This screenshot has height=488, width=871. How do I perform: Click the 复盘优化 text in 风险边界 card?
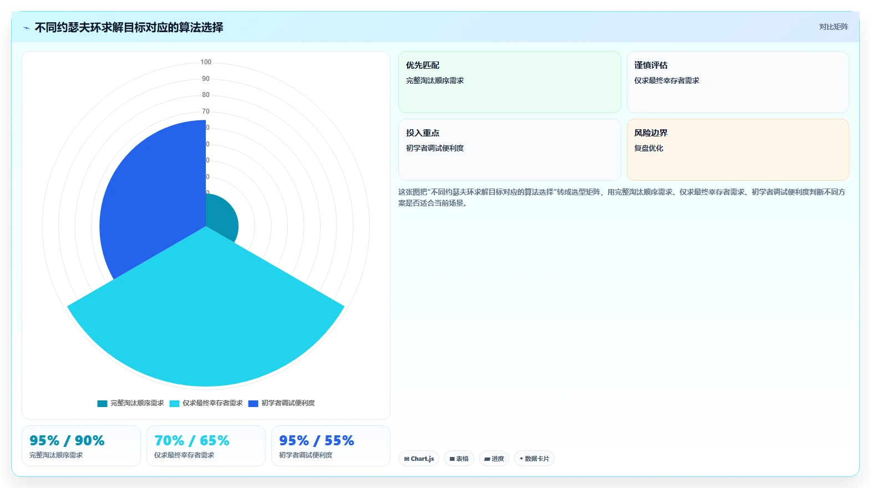649,148
